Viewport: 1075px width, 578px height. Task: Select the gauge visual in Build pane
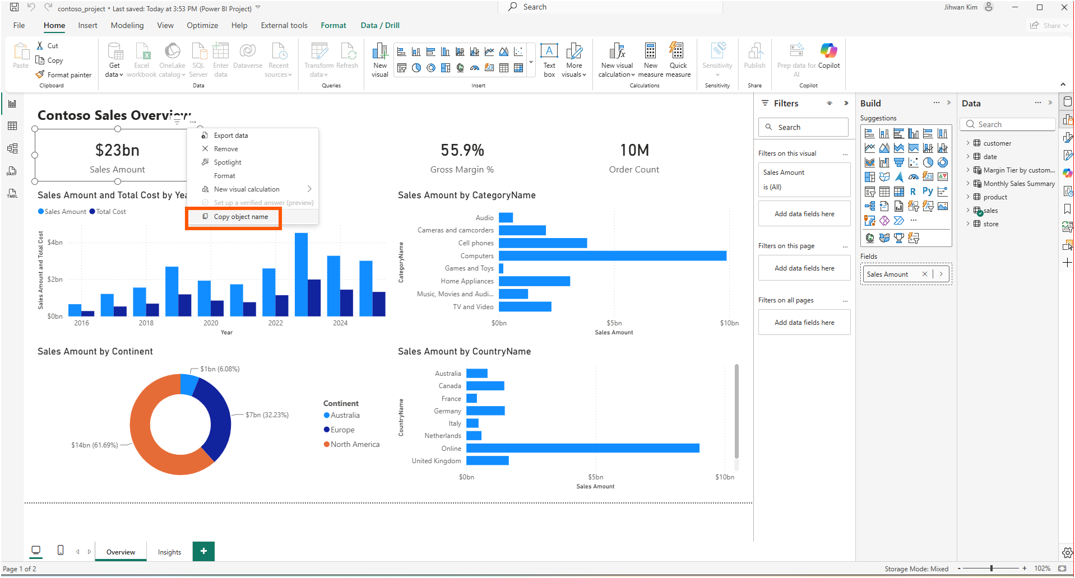(x=914, y=177)
